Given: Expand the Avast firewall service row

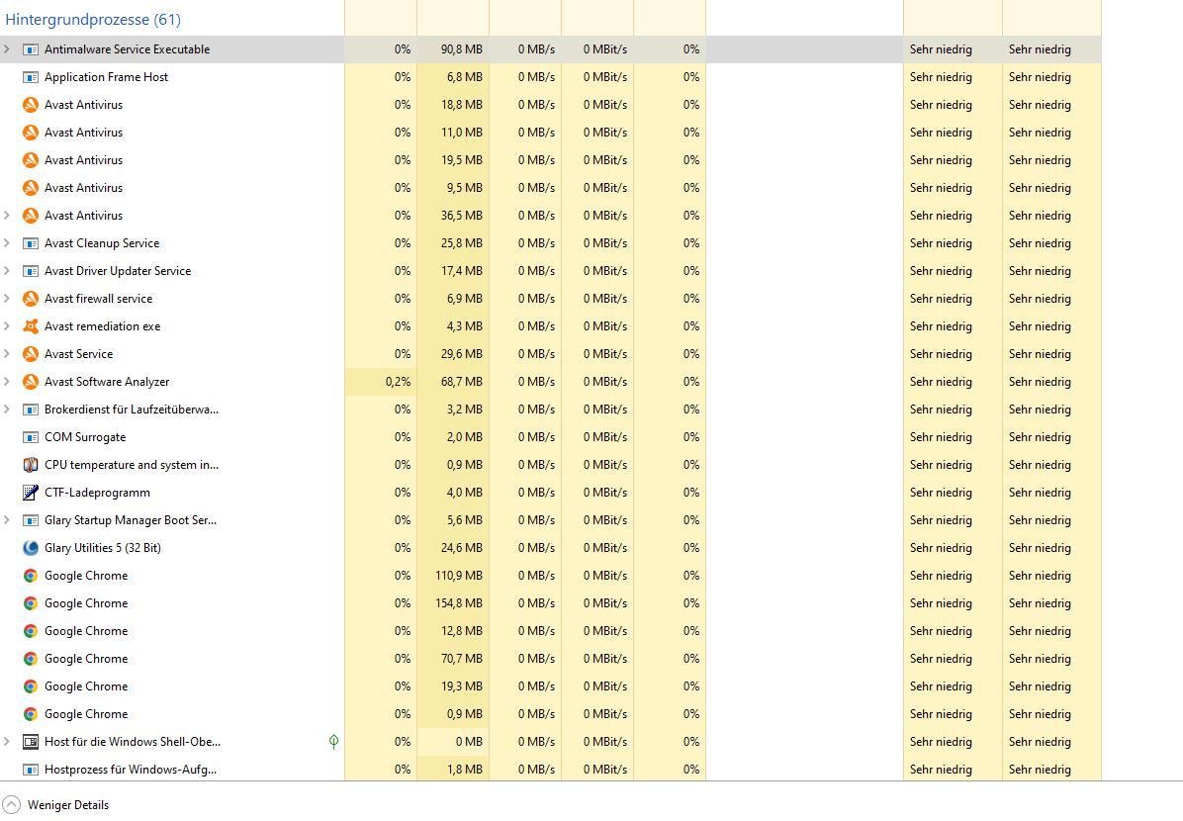Looking at the screenshot, I should 7,298.
